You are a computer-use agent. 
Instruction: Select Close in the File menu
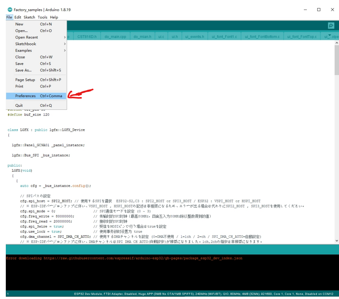[x=36, y=57]
